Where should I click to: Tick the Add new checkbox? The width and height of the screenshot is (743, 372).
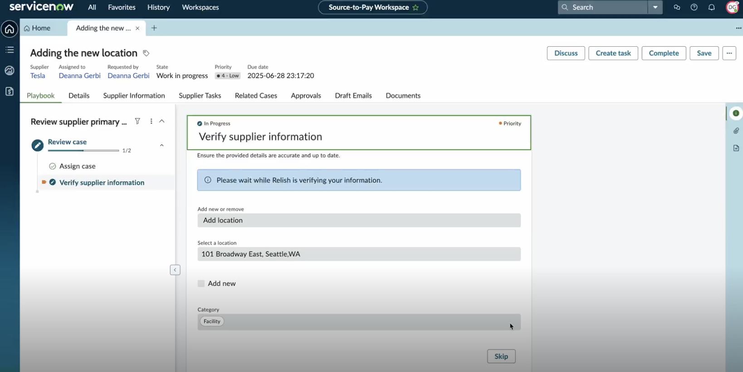click(201, 284)
